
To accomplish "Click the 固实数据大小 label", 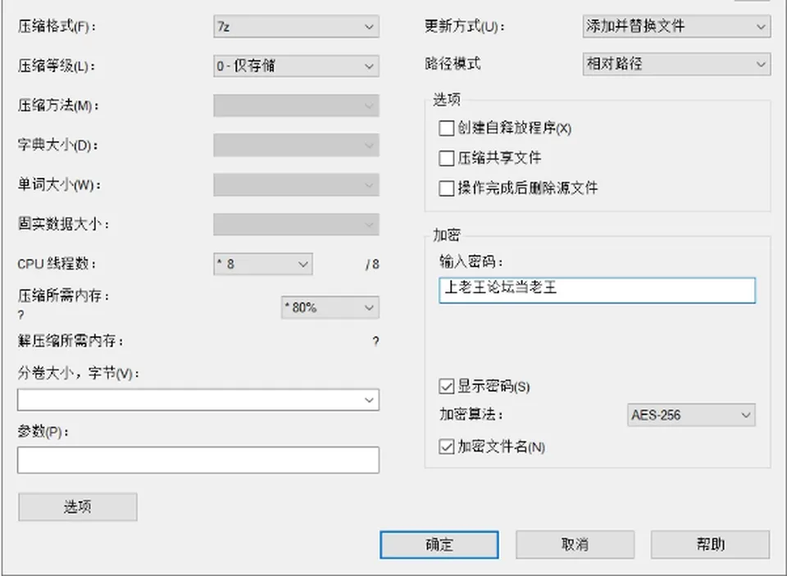I will pyautogui.click(x=64, y=224).
